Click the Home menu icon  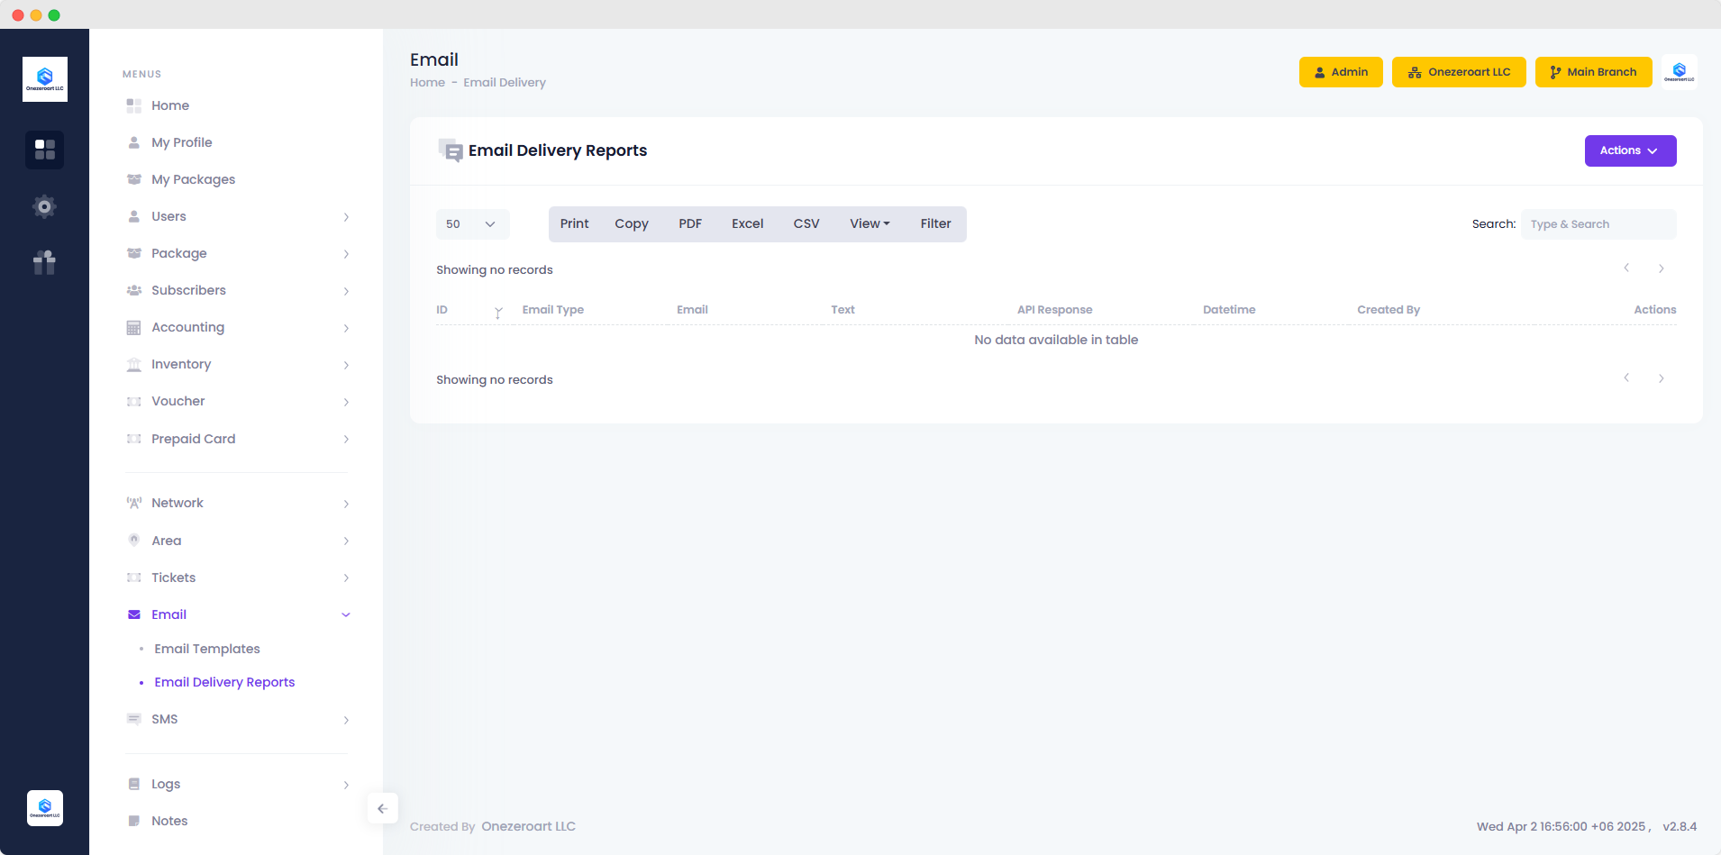tap(134, 105)
